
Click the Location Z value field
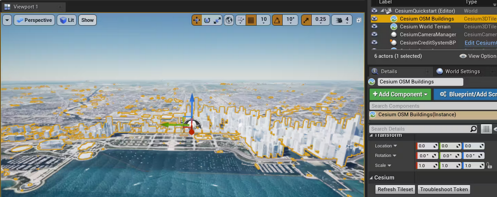pos(474,146)
